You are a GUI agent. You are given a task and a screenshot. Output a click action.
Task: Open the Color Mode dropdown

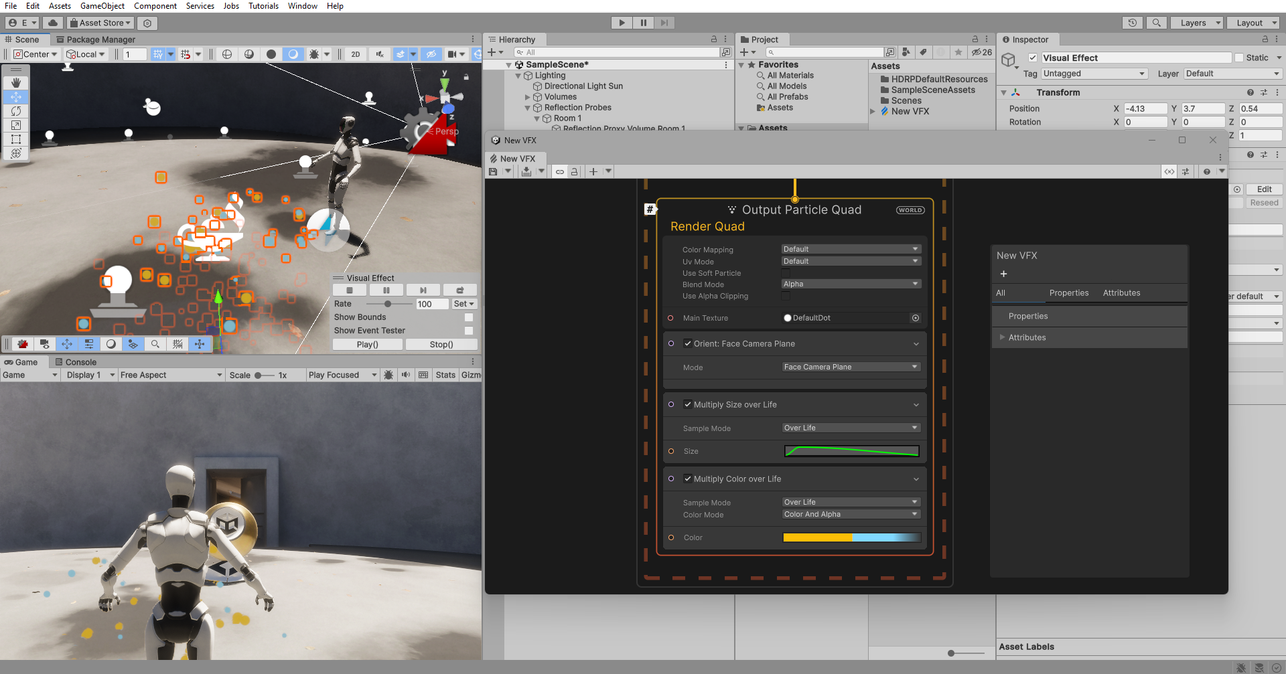click(851, 514)
